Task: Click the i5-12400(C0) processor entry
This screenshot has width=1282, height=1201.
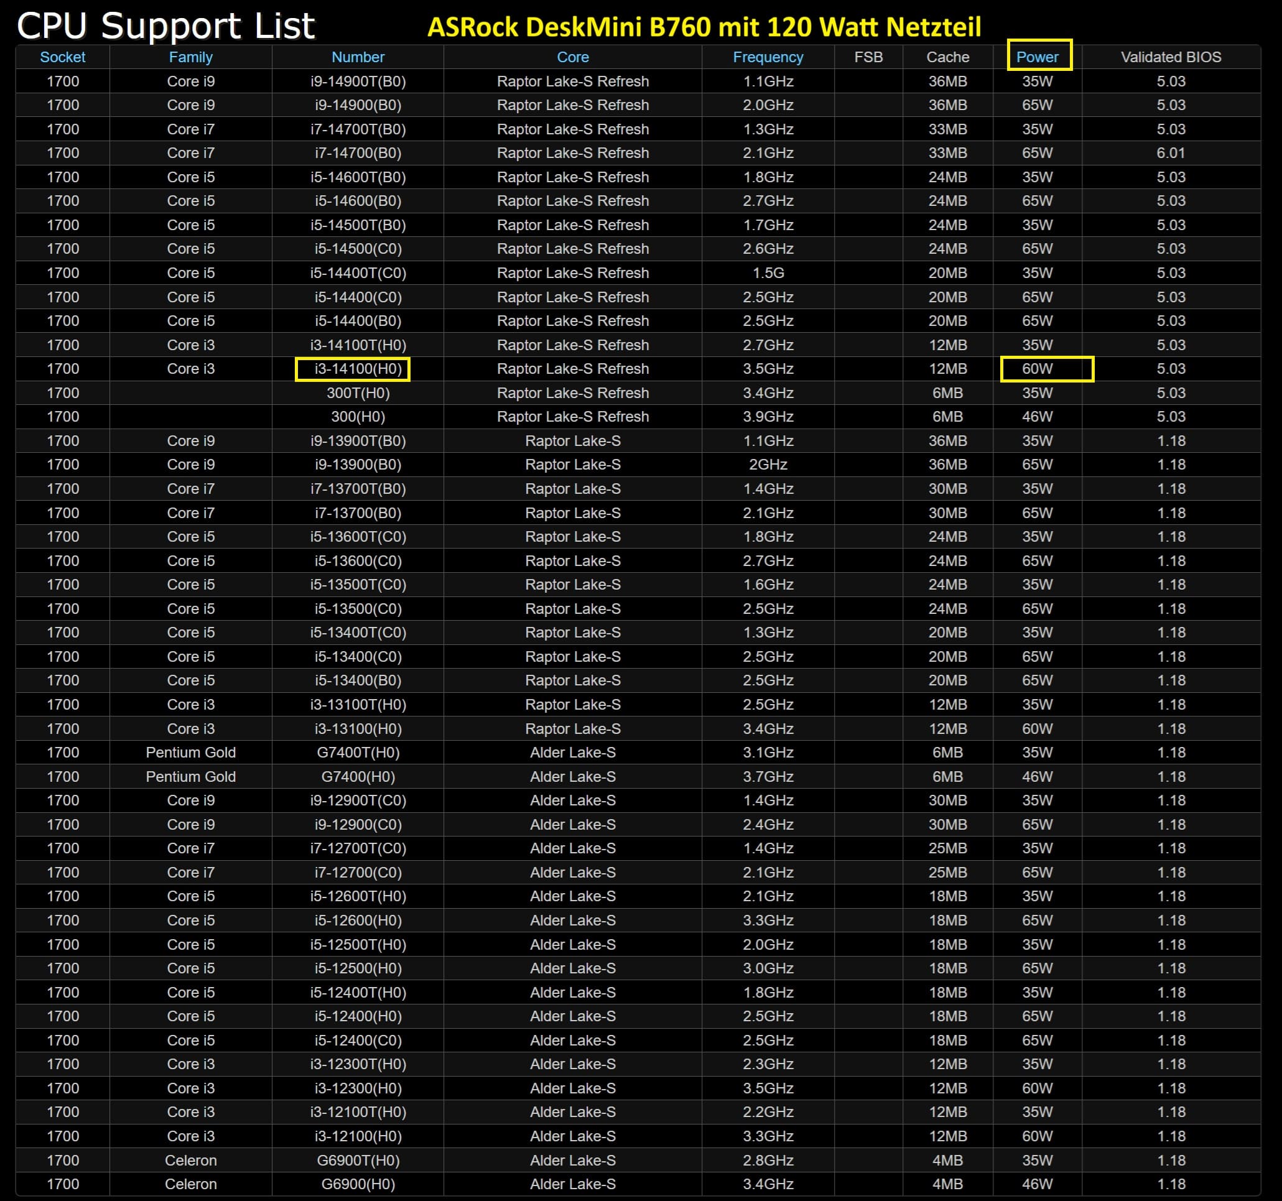Action: [x=357, y=1040]
